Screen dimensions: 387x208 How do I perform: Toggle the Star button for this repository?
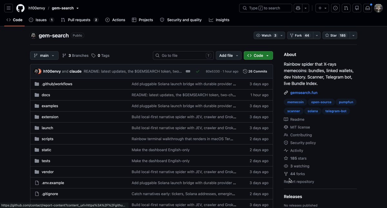tap(336, 35)
